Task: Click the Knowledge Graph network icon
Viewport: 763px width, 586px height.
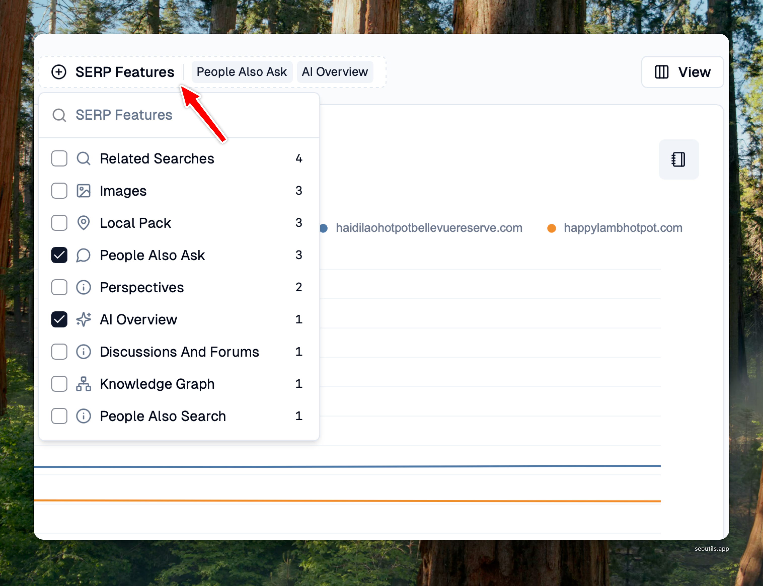Action: pyautogui.click(x=83, y=384)
